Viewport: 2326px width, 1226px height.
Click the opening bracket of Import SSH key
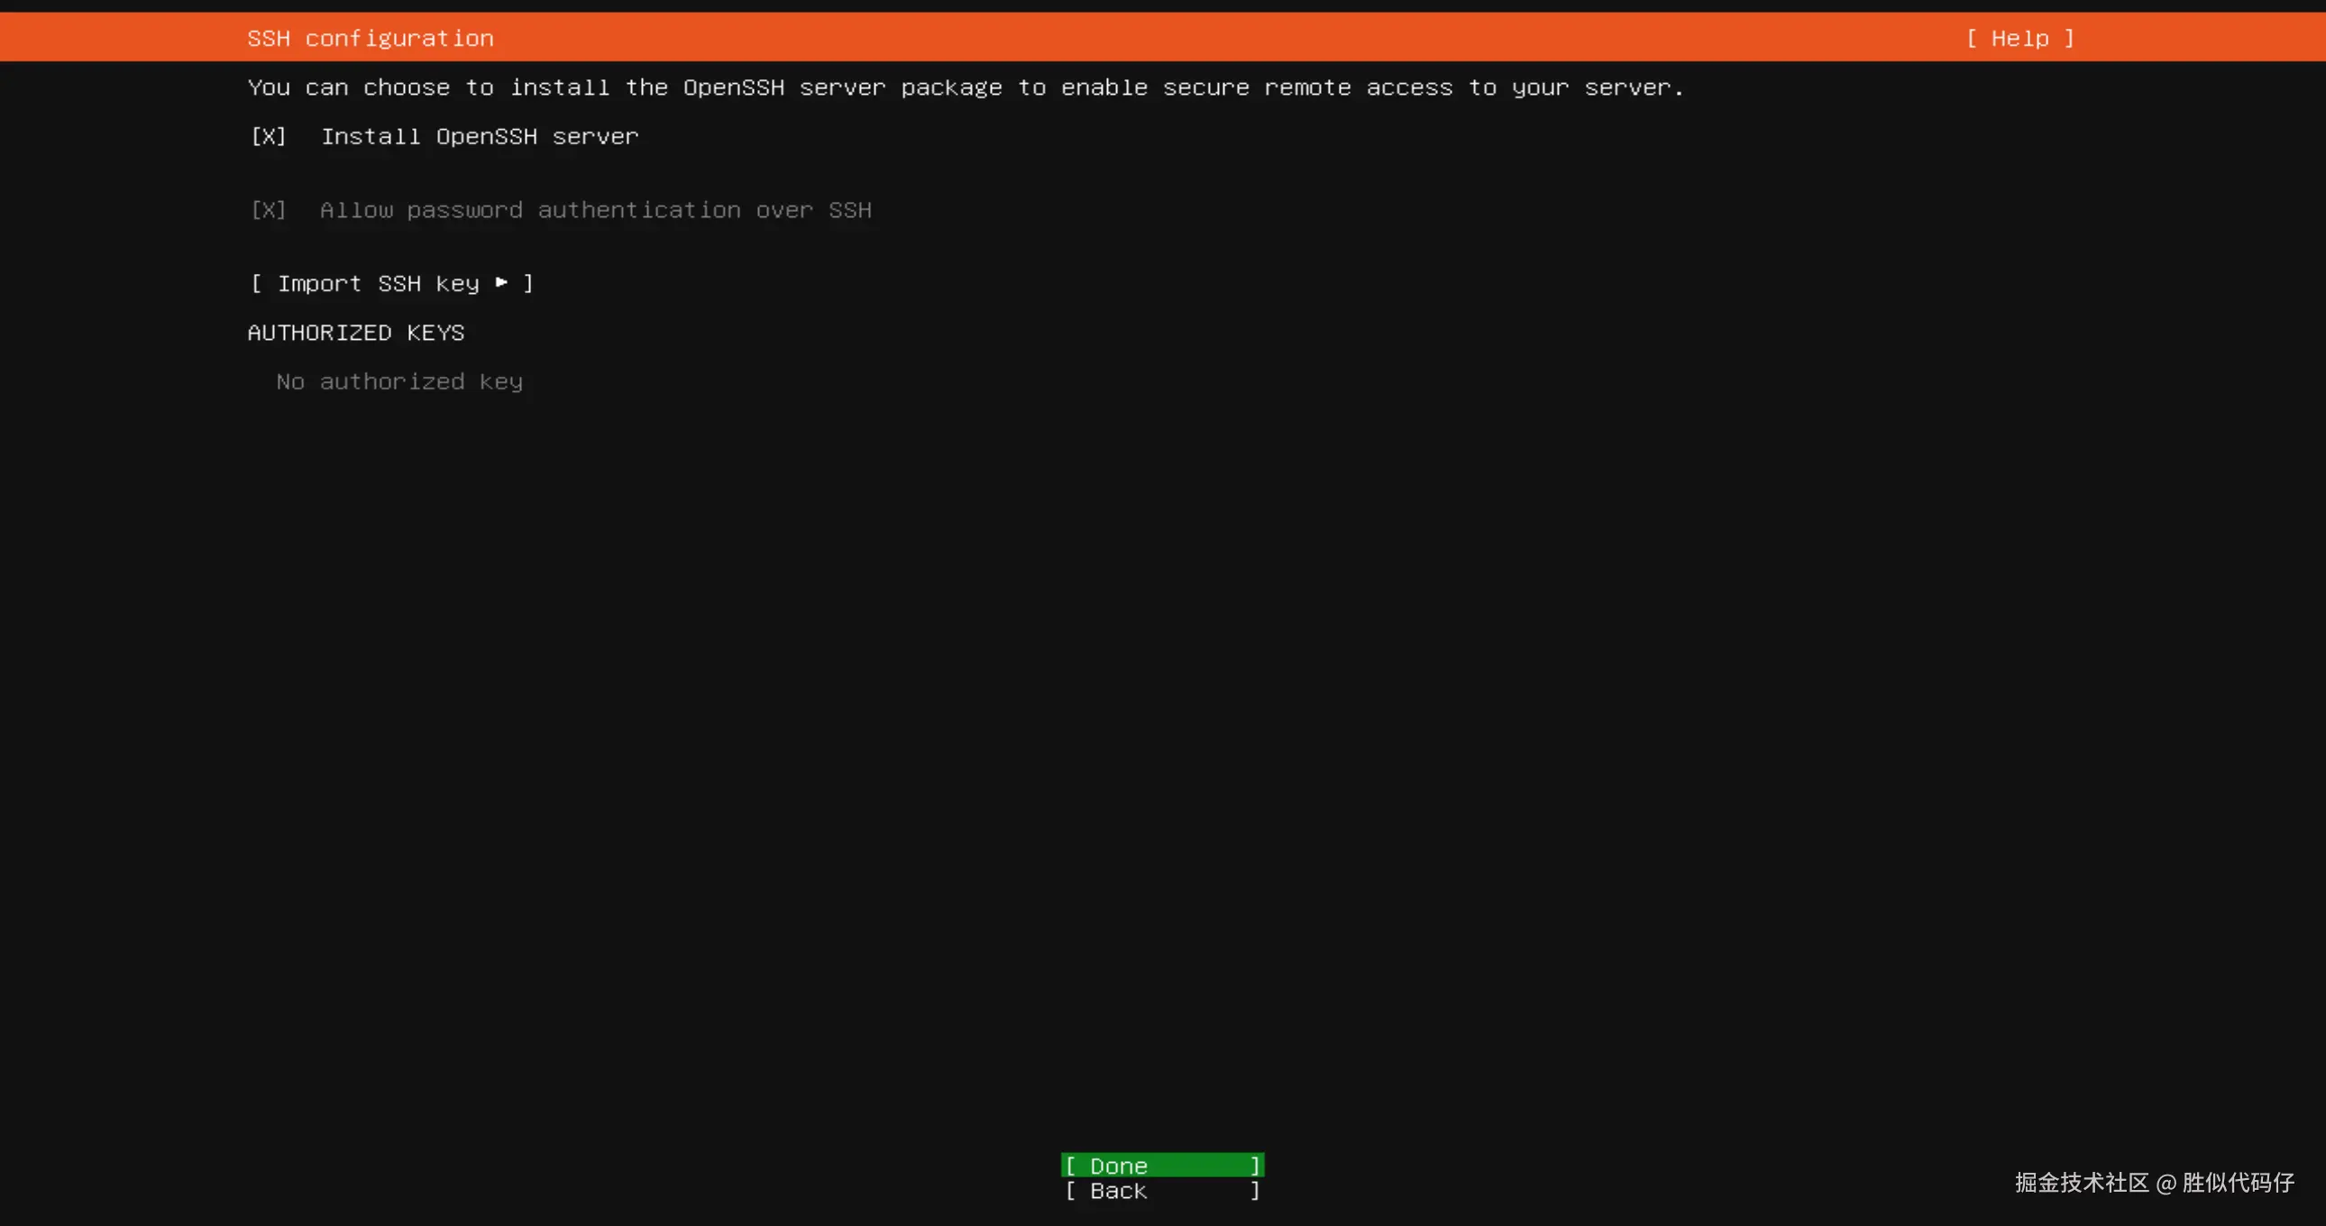pyautogui.click(x=256, y=283)
